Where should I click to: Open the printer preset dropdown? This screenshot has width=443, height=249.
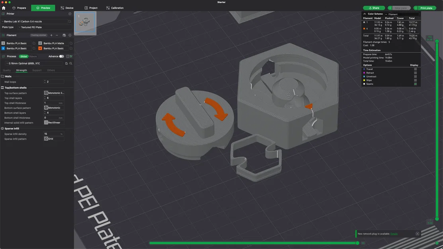[x=34, y=21]
